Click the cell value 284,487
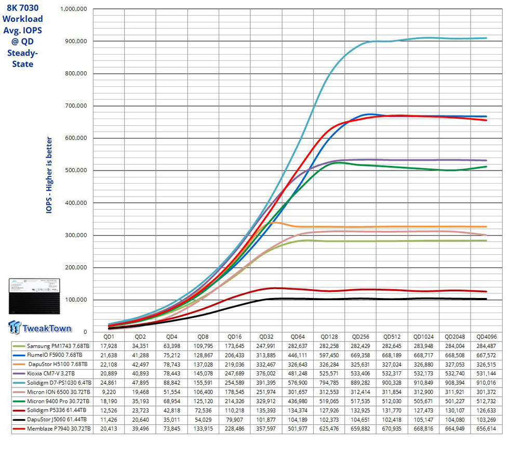This screenshot has width=509, height=467. tap(486, 346)
